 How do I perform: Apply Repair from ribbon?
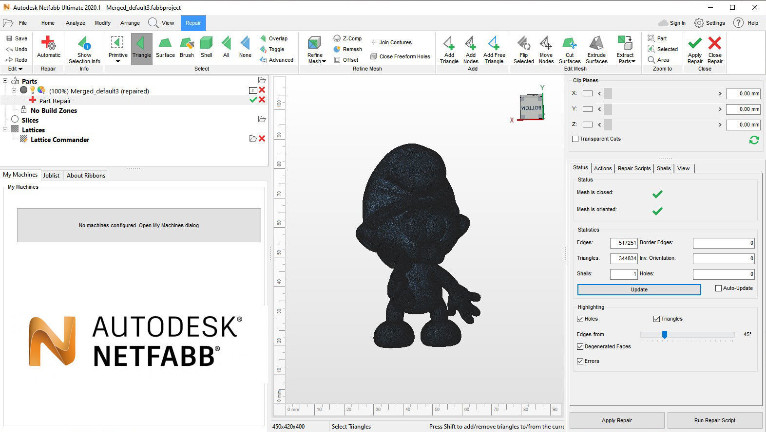pyautogui.click(x=695, y=50)
